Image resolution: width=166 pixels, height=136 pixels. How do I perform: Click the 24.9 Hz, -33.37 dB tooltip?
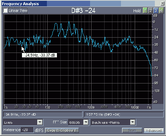[x=39, y=55]
